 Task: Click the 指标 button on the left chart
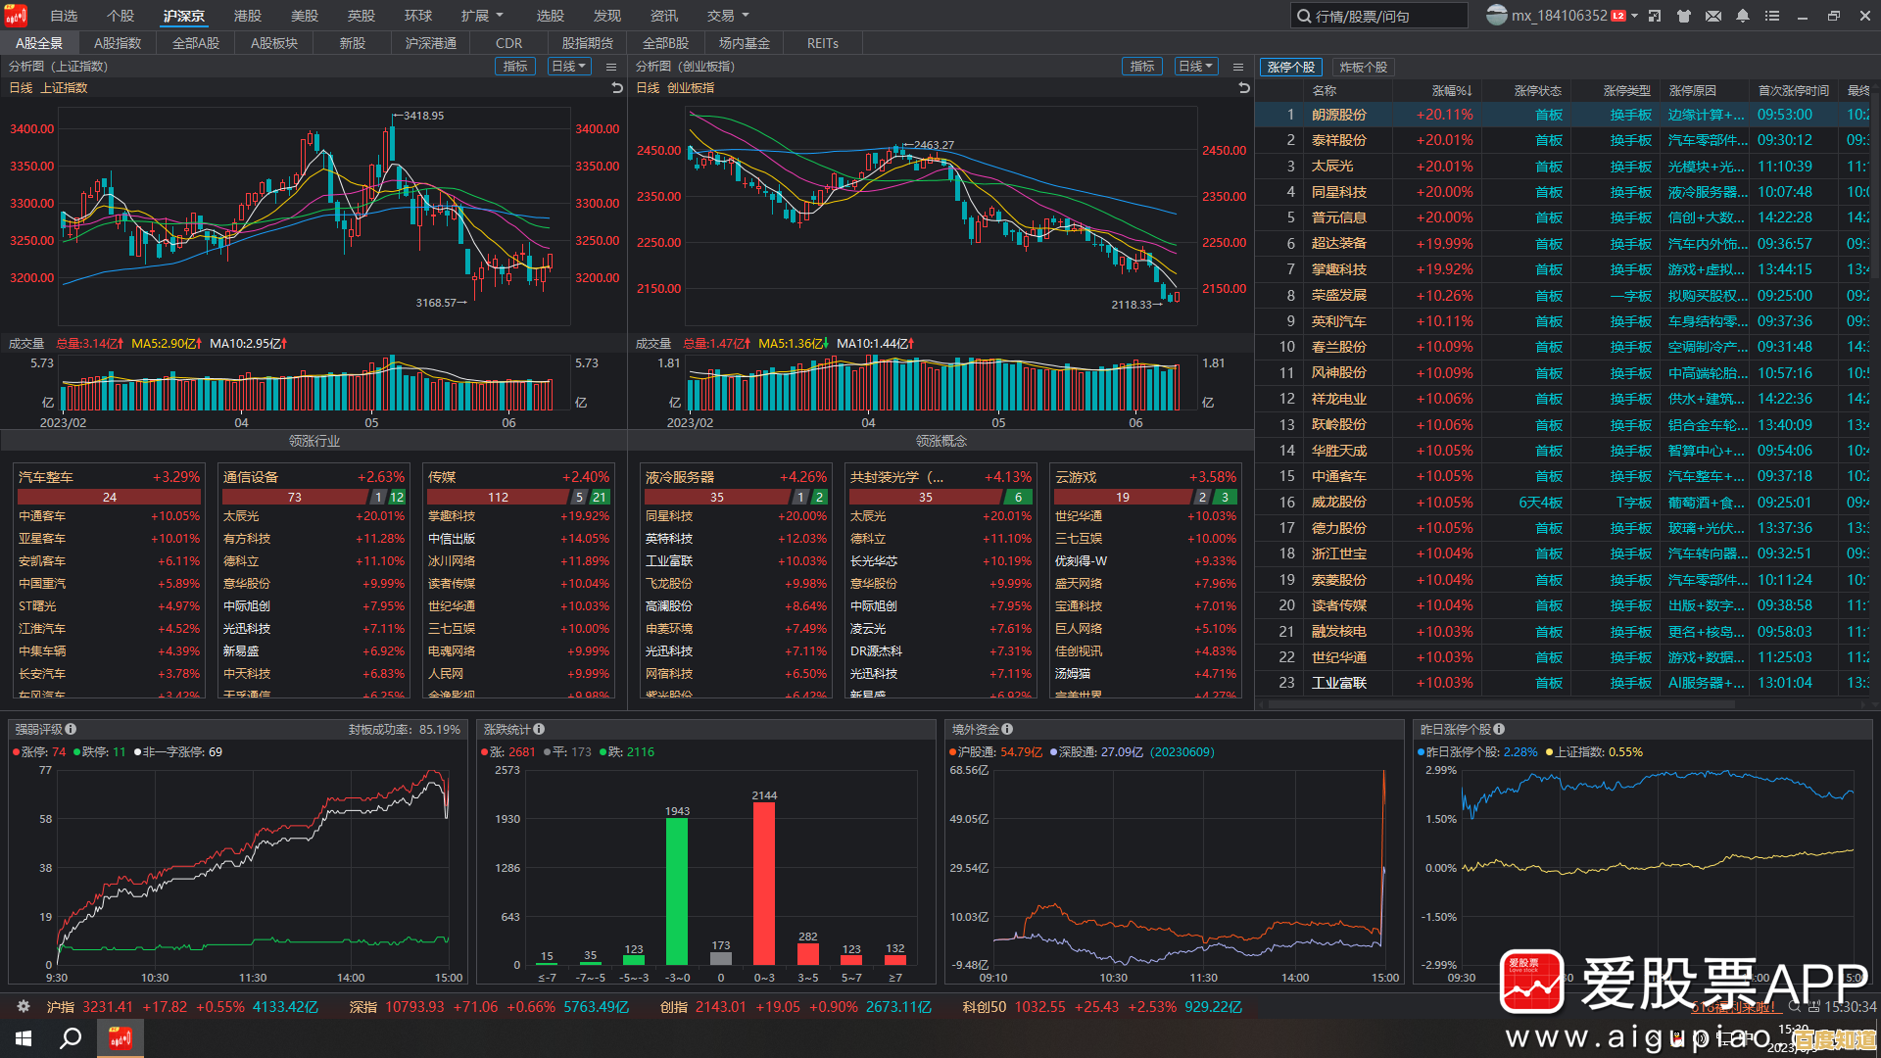click(x=515, y=67)
